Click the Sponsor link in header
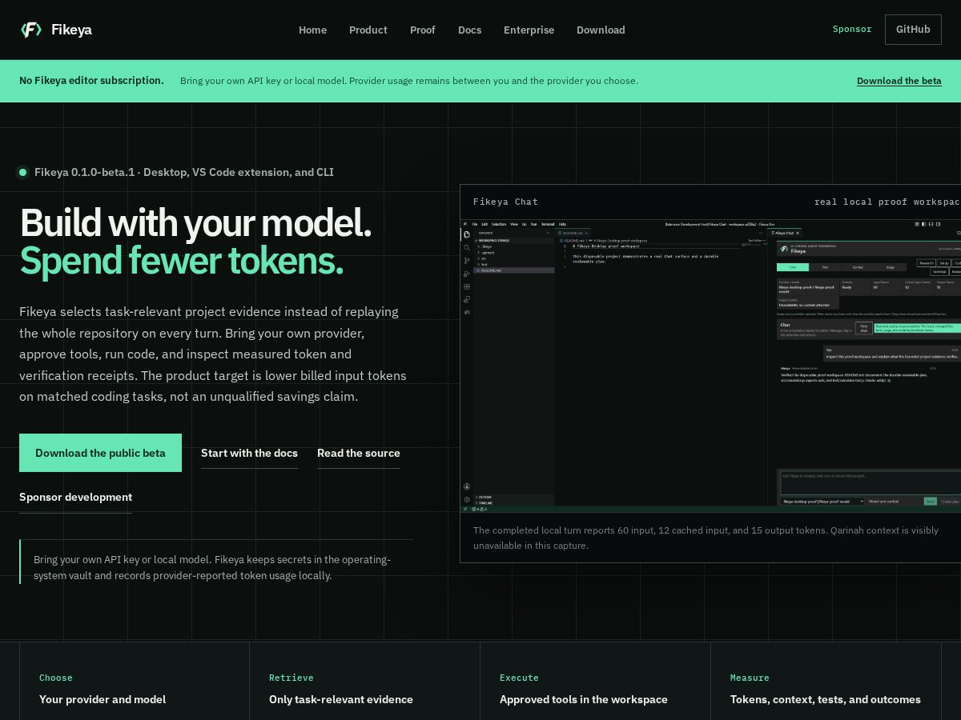This screenshot has height=720, width=961. pos(852,29)
